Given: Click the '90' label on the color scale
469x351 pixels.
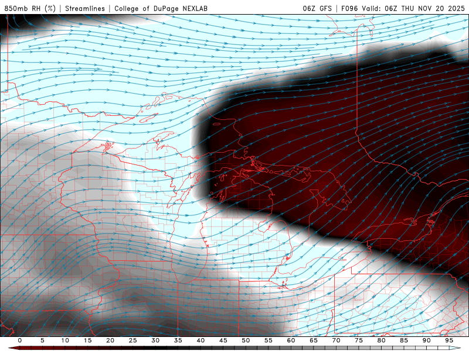Looking at the screenshot, I should tap(427, 340).
